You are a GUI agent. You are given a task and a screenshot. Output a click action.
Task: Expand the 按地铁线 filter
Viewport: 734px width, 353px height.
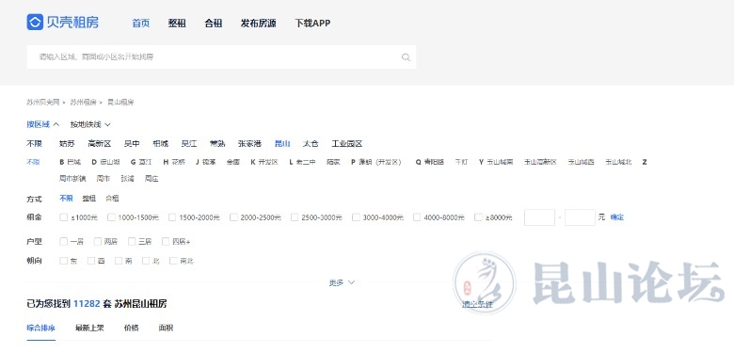[x=90, y=124]
